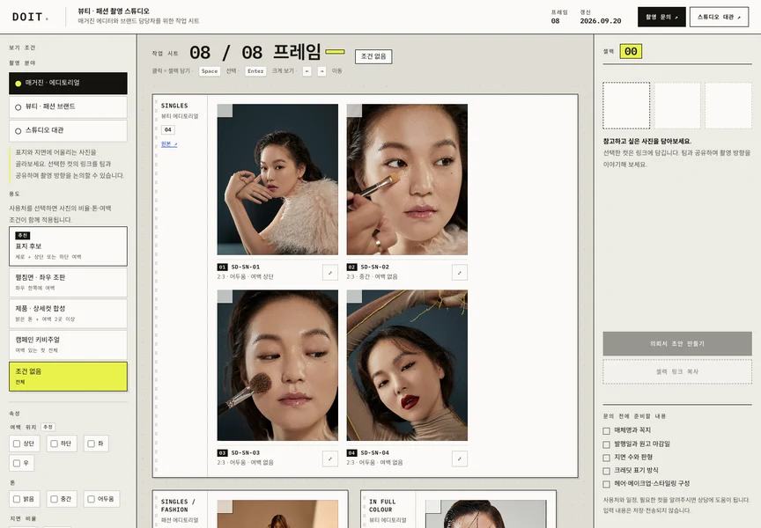
Task: Select 뷰티 · 패션 브랜드 radio option
Action: (x=68, y=106)
